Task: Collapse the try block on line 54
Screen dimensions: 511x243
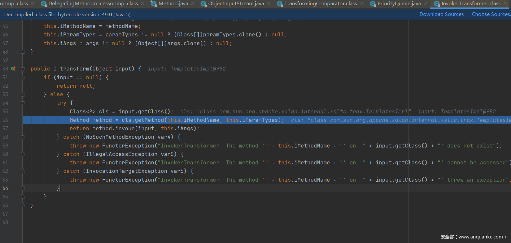Action: (x=23, y=103)
